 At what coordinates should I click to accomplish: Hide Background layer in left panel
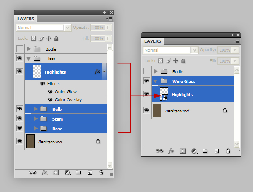click(x=20, y=141)
